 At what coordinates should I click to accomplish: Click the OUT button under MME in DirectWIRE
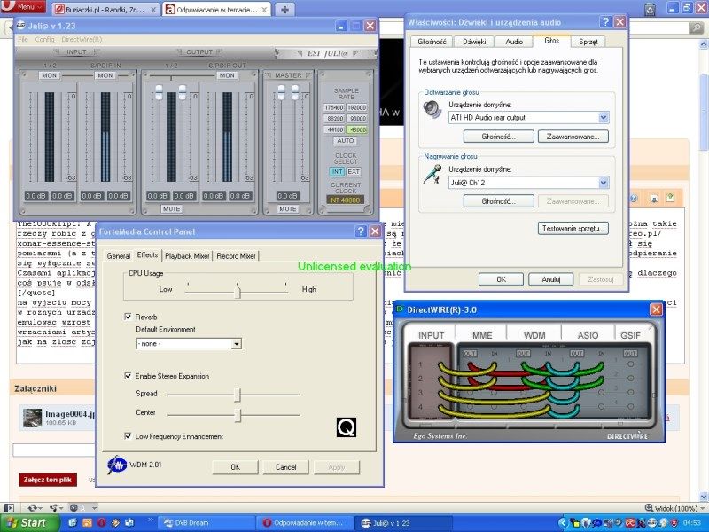click(x=470, y=353)
